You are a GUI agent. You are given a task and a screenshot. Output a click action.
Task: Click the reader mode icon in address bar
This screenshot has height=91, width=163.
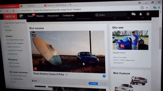142,8
